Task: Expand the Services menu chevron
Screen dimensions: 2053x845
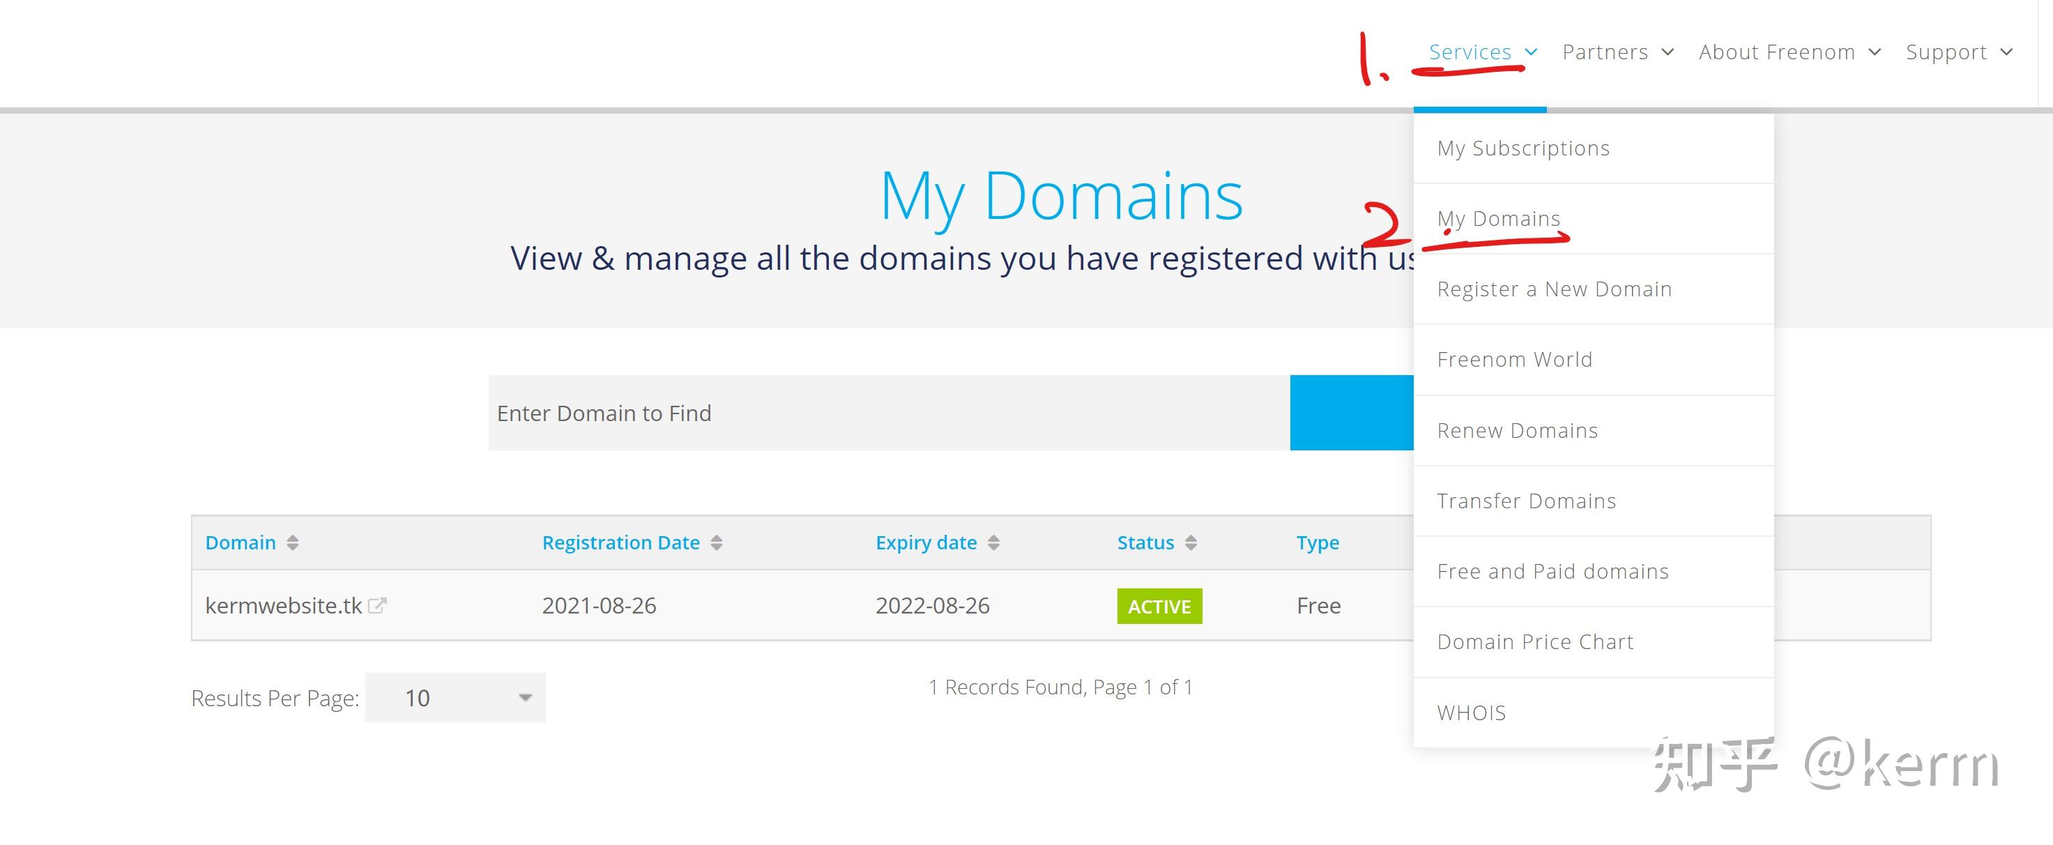Action: click(x=1531, y=52)
